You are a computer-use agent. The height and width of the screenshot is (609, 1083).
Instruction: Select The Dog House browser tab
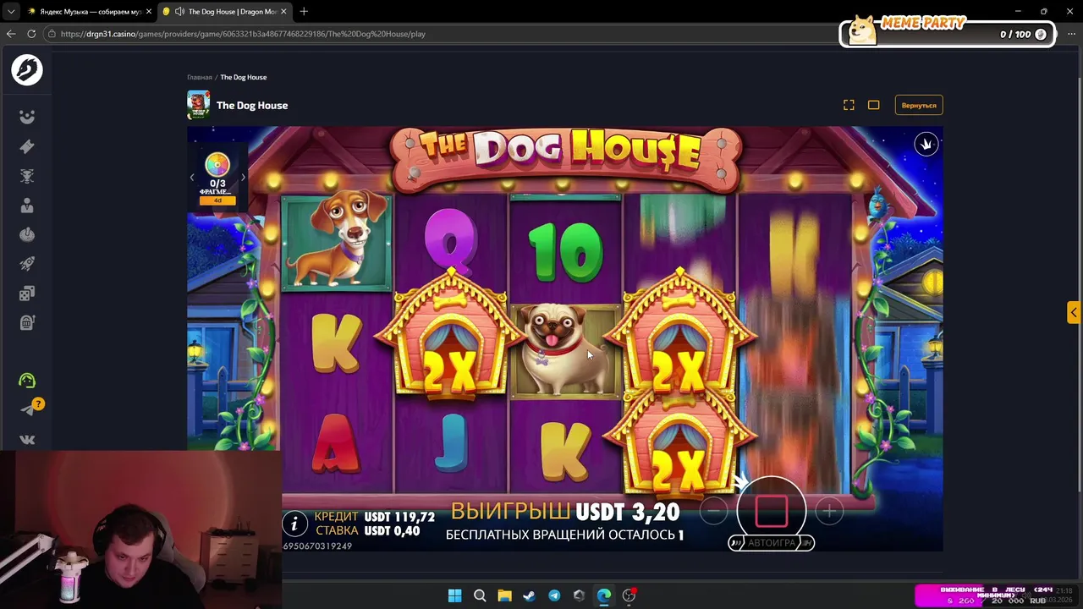[225, 12]
